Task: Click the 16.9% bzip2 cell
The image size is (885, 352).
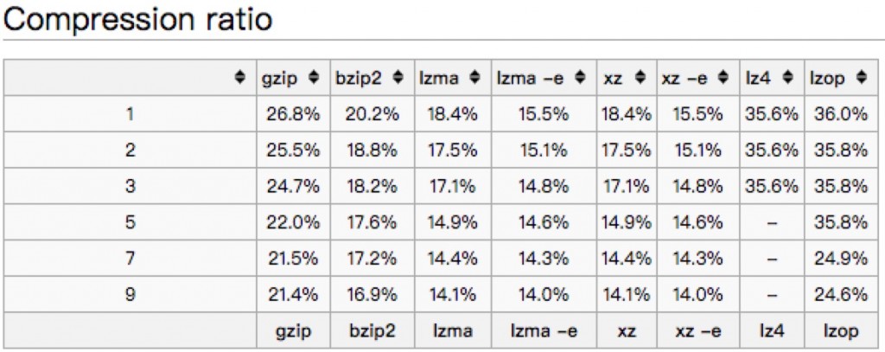Action: click(371, 295)
